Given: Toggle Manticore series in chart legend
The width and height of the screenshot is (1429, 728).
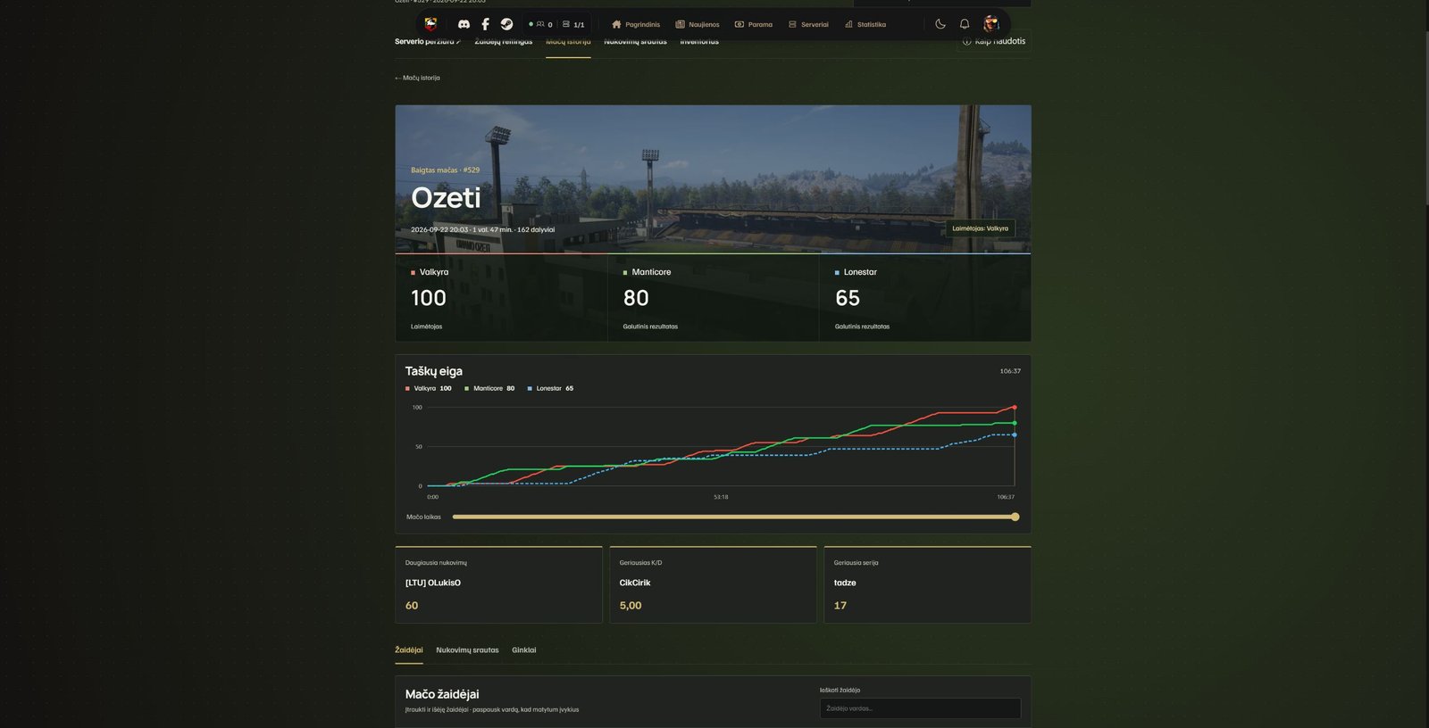Looking at the screenshot, I should click(489, 388).
